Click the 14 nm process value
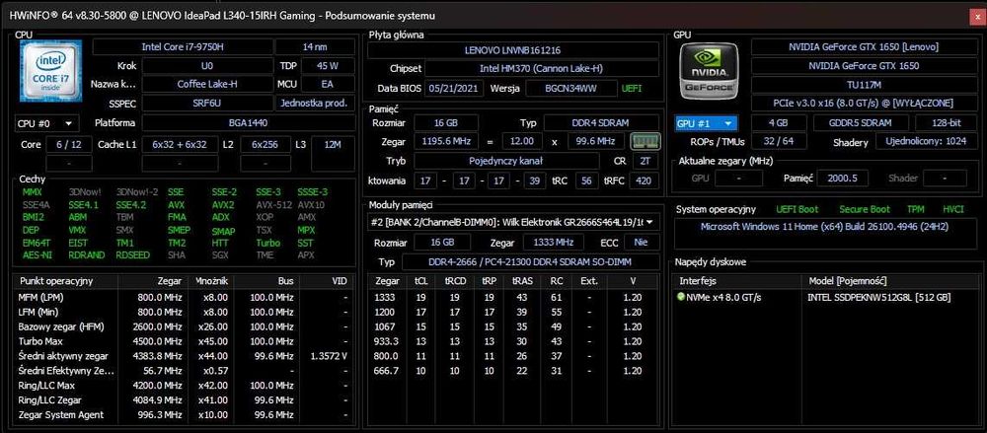Viewport: 987px width, 433px height. point(316,47)
